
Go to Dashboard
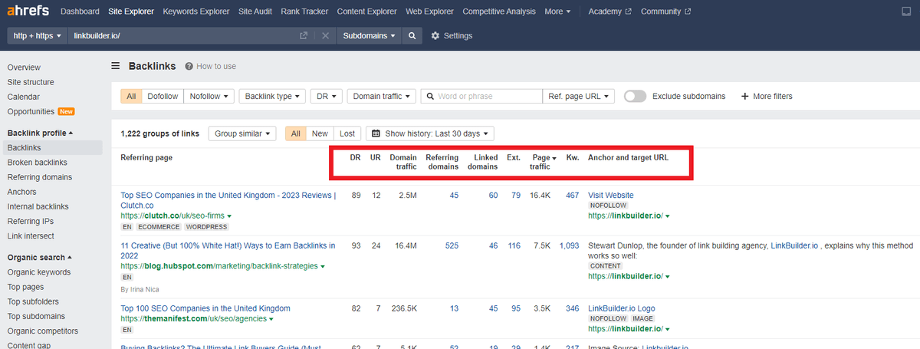click(x=80, y=12)
